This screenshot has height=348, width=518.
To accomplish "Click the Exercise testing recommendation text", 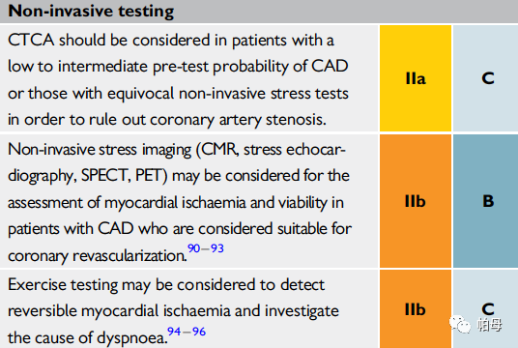I will click(x=173, y=311).
